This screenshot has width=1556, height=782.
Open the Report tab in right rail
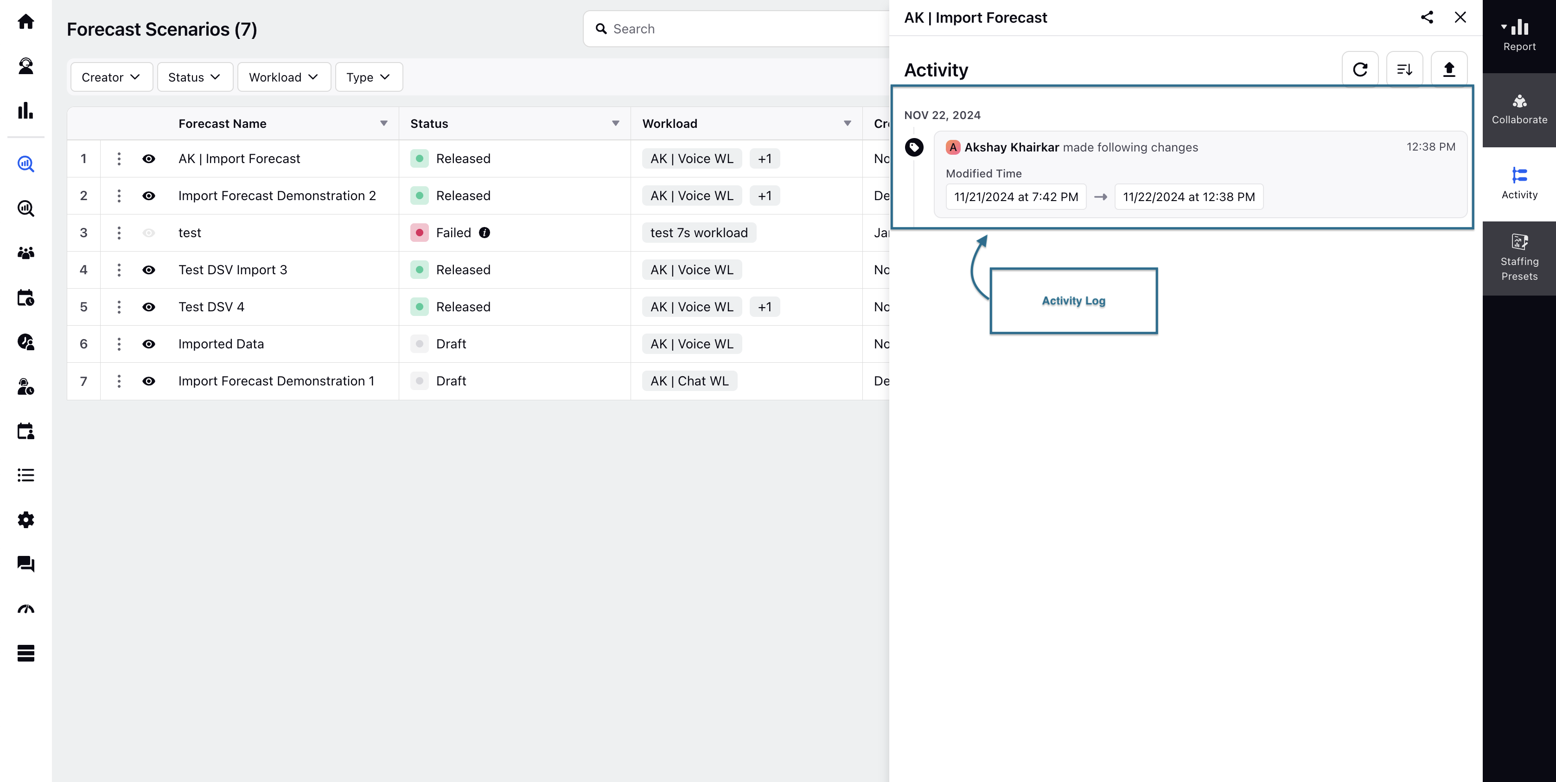1519,36
